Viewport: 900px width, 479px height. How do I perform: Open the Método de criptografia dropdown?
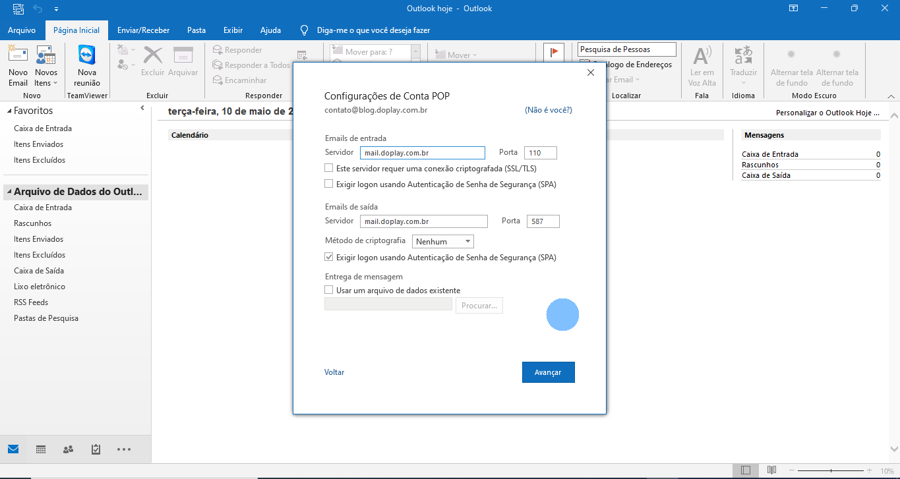click(x=443, y=242)
